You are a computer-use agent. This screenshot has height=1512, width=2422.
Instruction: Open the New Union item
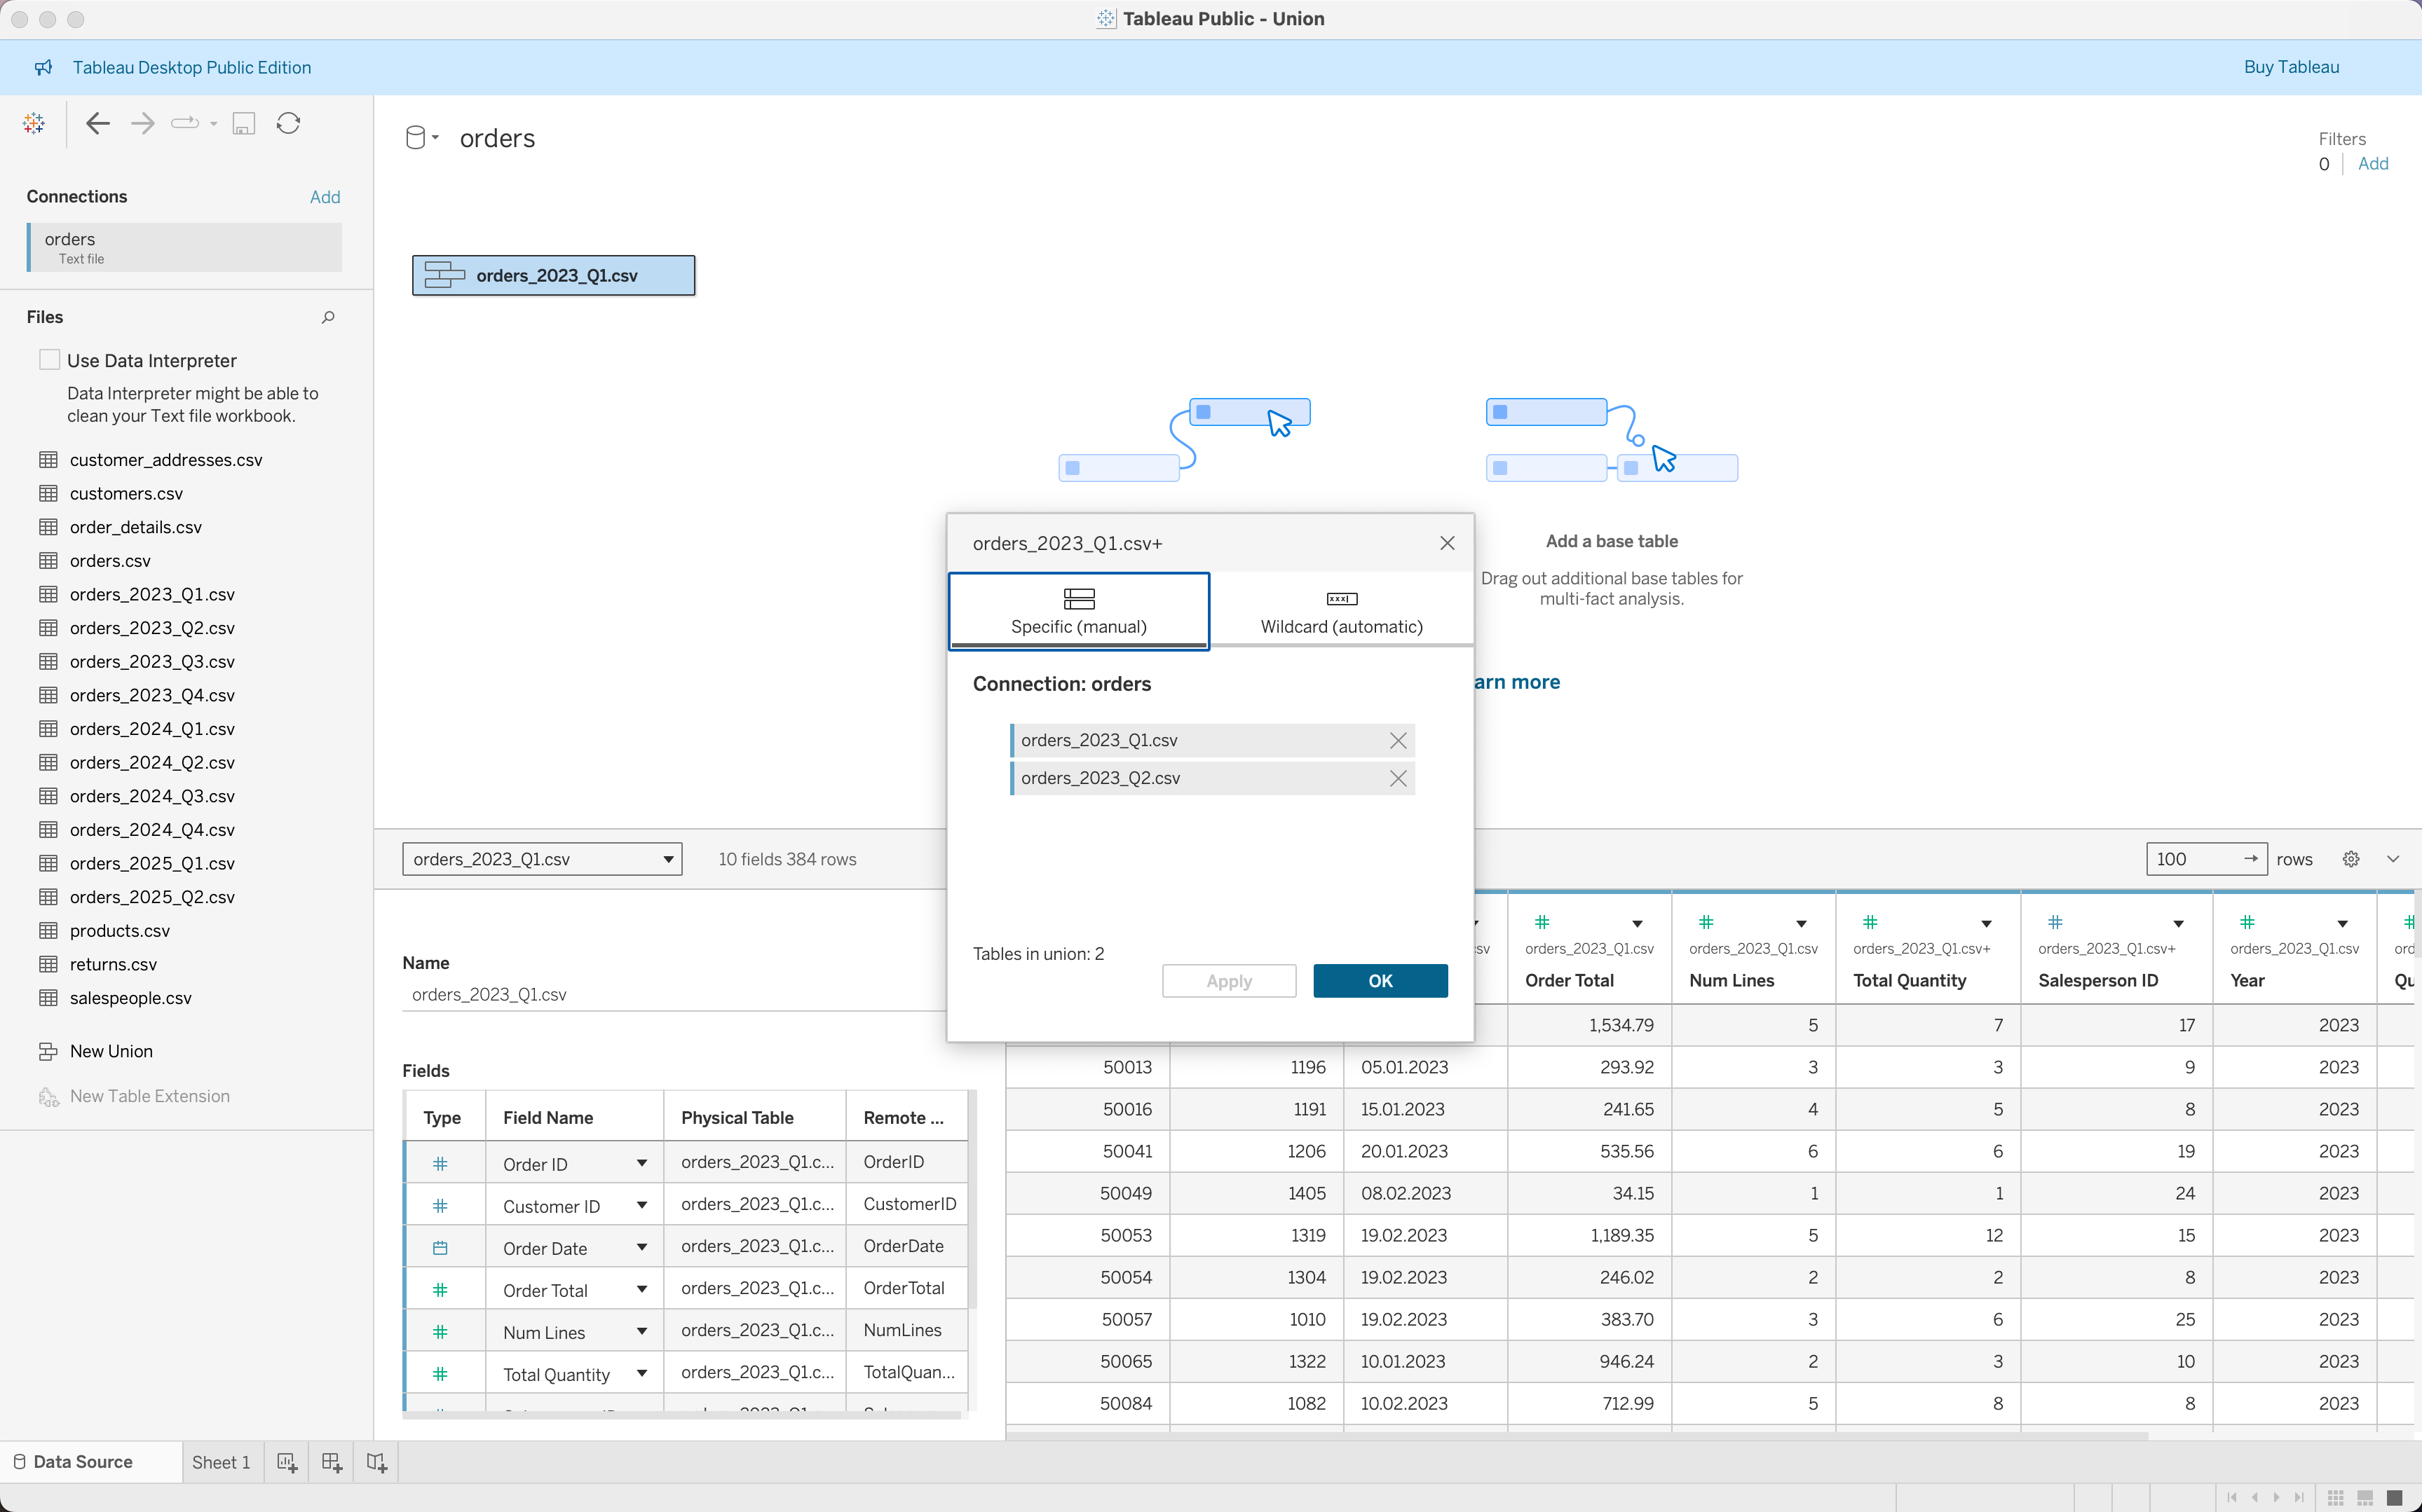point(110,1051)
